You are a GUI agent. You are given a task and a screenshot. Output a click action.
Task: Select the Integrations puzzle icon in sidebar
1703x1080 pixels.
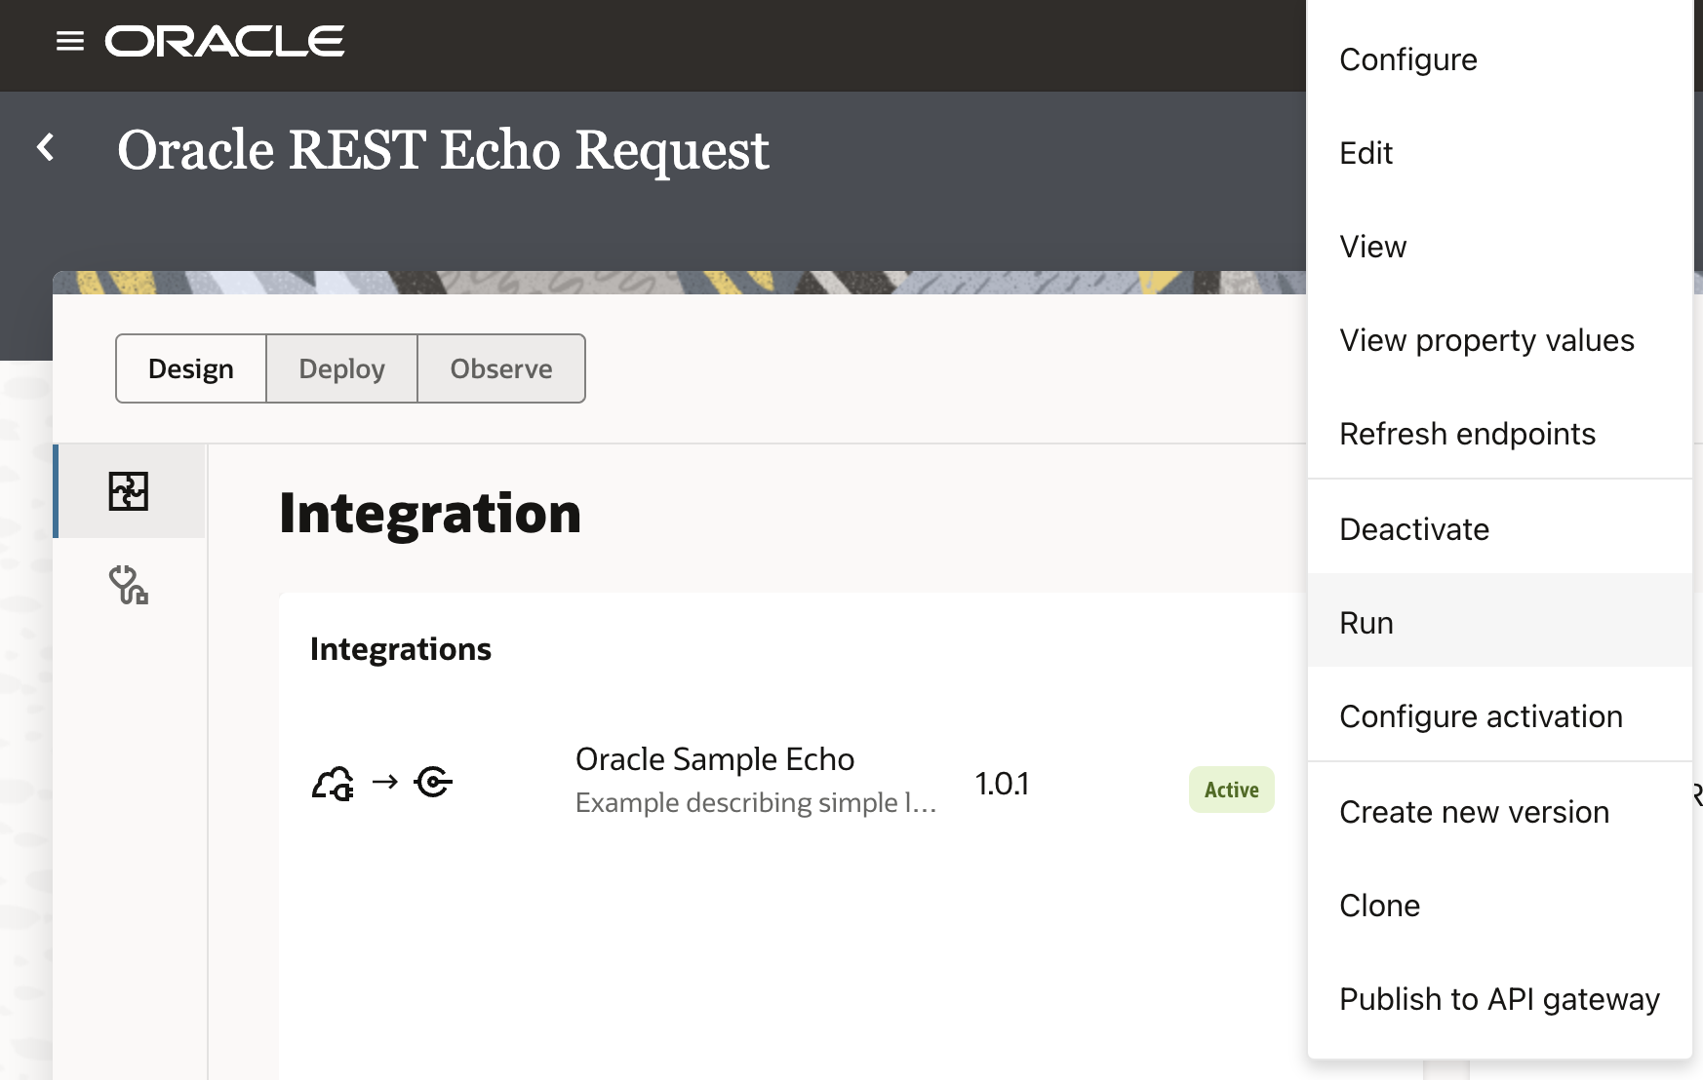point(129,491)
